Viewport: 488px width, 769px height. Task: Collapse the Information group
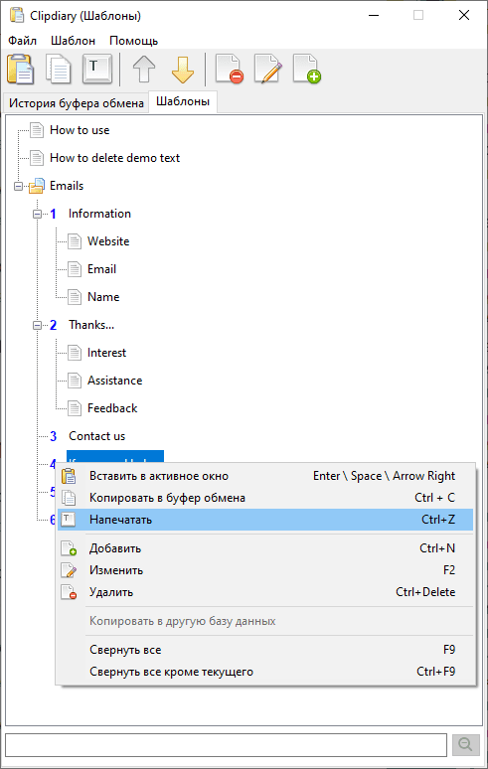tap(37, 215)
